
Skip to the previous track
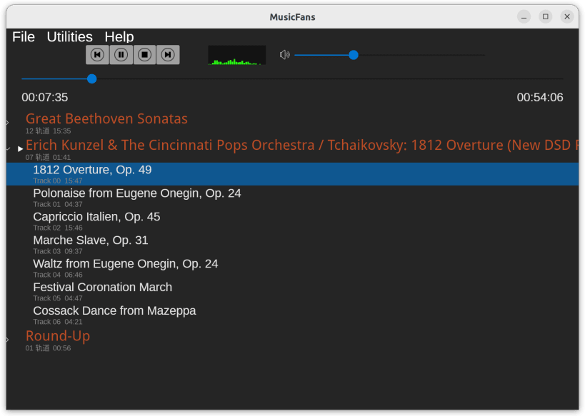(x=97, y=55)
